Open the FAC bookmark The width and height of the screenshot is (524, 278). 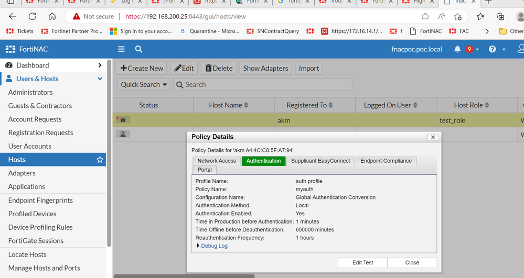pyautogui.click(x=459, y=31)
